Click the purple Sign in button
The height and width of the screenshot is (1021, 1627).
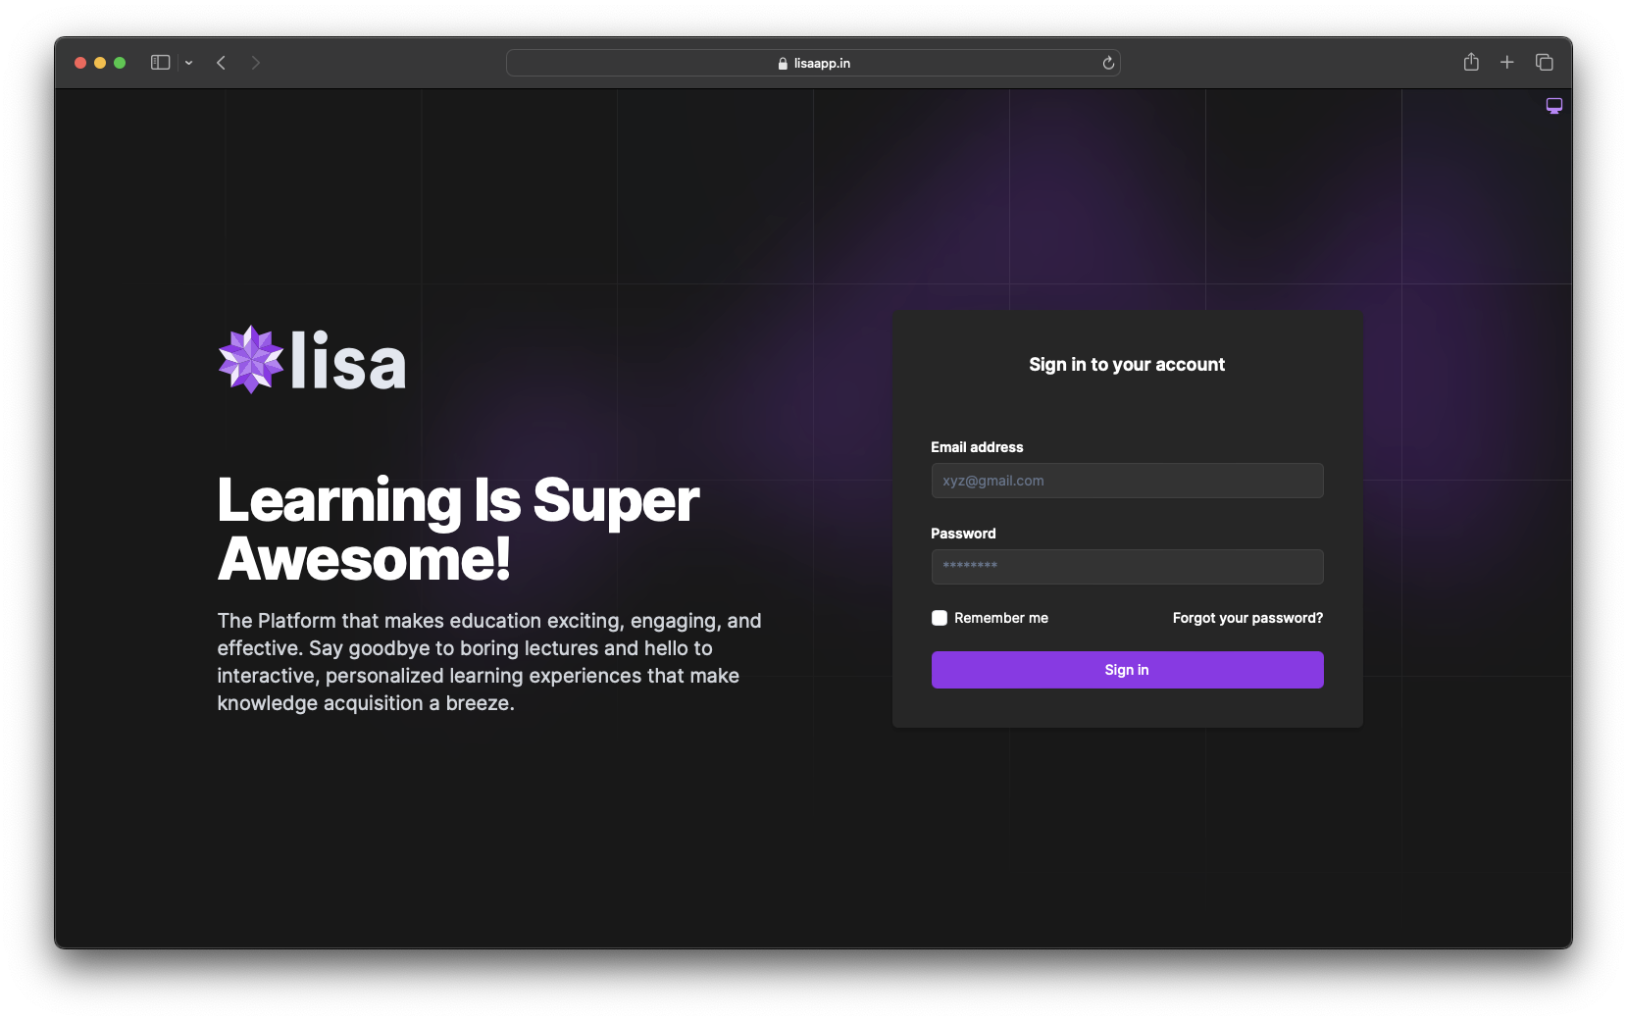[1127, 670]
